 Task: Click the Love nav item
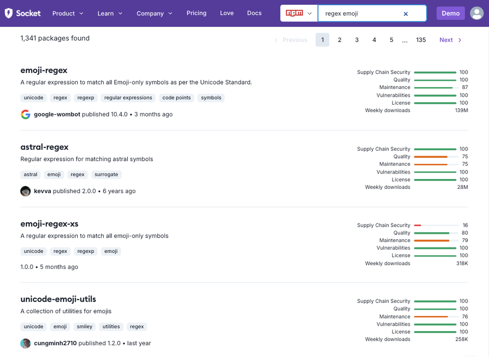pyautogui.click(x=226, y=13)
